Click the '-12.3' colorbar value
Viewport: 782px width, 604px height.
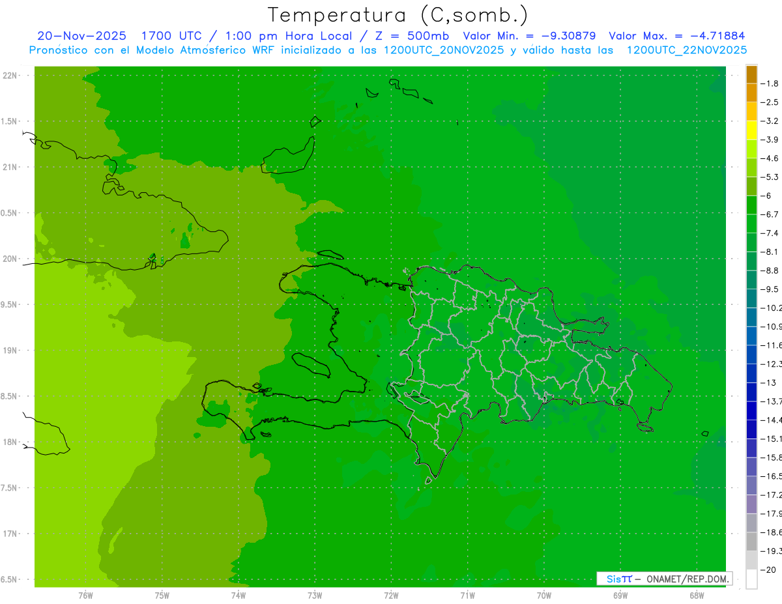click(x=772, y=364)
